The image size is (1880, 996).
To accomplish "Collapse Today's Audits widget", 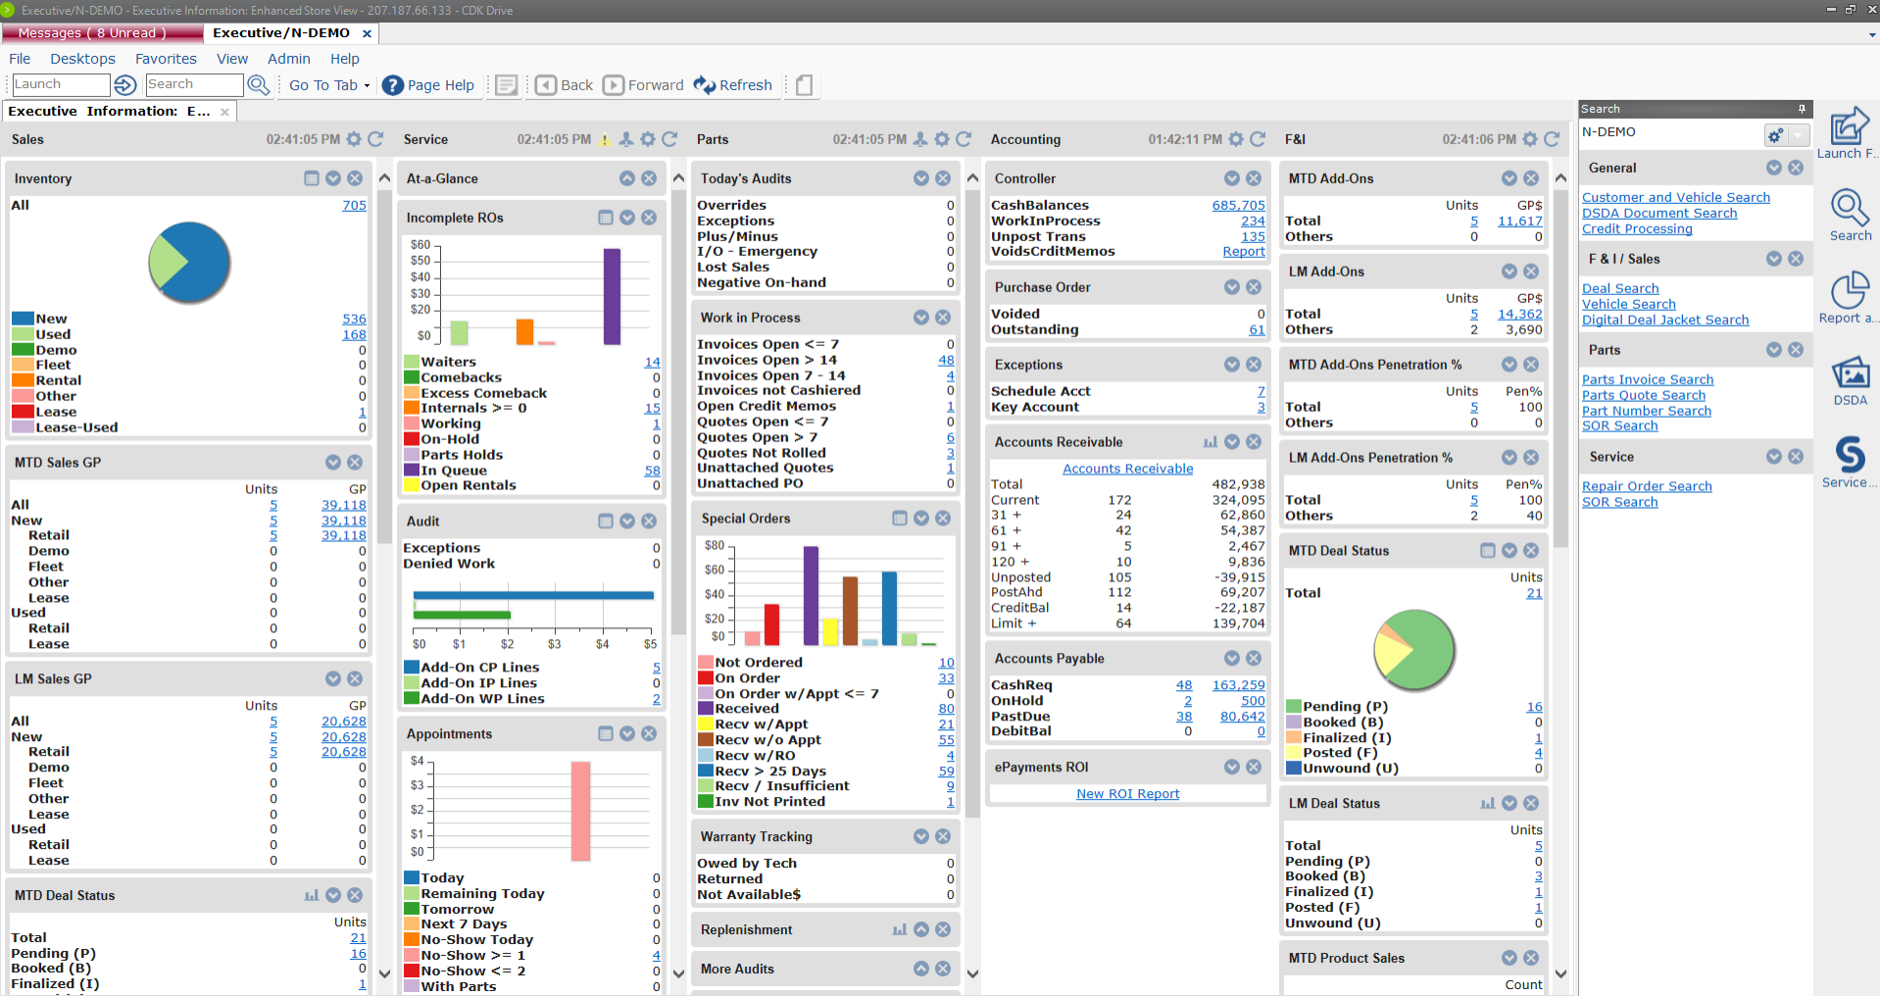I will [x=921, y=178].
